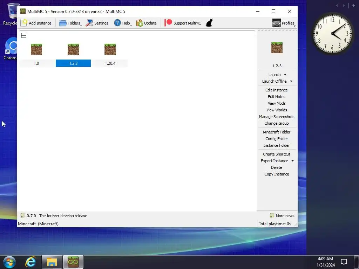Image resolution: width=359 pixels, height=269 pixels.
Task: Open the Action Center notification icon
Action: pyautogui.click(x=344, y=262)
